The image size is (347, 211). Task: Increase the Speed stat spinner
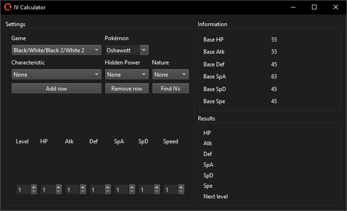coord(181,187)
